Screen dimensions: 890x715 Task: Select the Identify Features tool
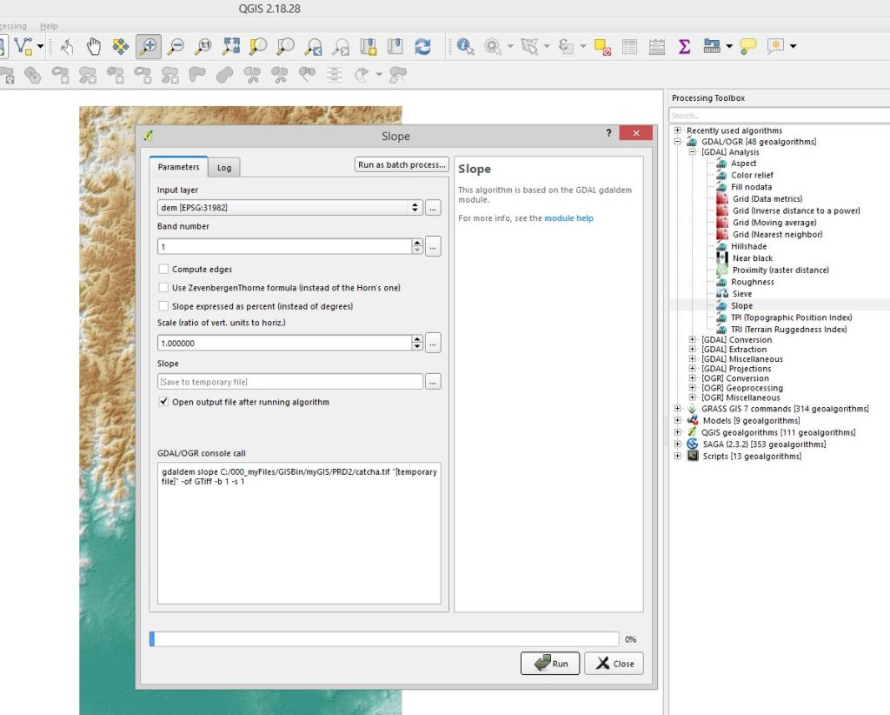pos(465,46)
